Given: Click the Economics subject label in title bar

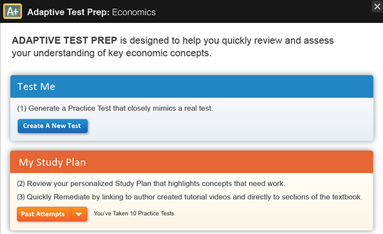Looking at the screenshot, I should pos(134,12).
